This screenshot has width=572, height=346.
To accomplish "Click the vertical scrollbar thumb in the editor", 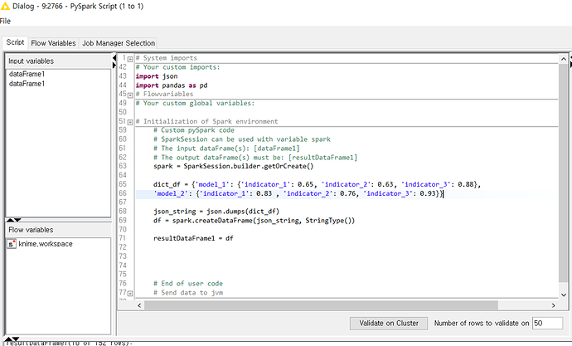I will coord(563,173).
